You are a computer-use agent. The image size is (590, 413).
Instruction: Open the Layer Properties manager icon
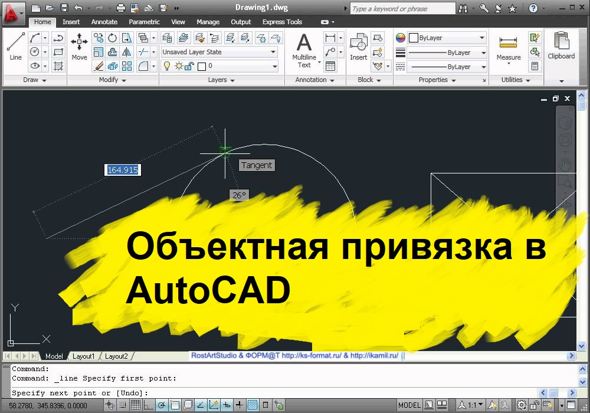pyautogui.click(x=167, y=38)
